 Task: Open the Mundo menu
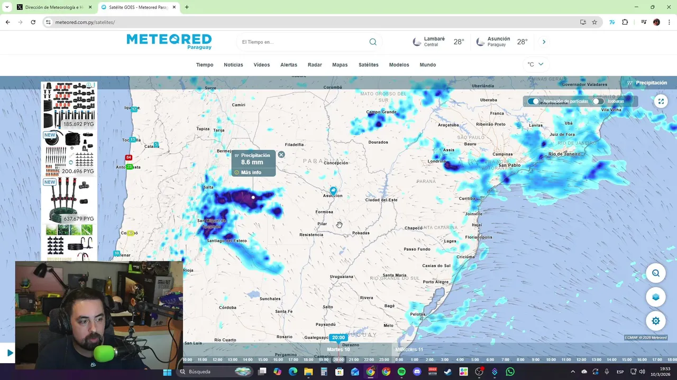tap(428, 65)
